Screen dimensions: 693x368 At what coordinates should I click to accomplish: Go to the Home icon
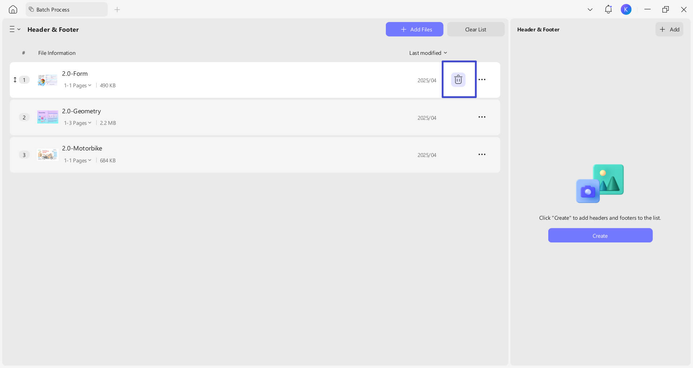(13, 9)
